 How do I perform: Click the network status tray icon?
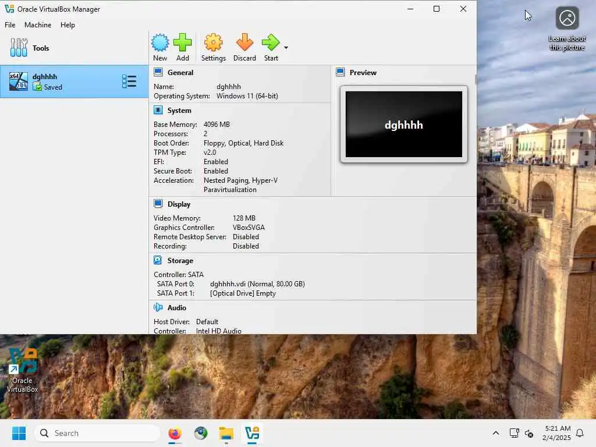pyautogui.click(x=514, y=433)
